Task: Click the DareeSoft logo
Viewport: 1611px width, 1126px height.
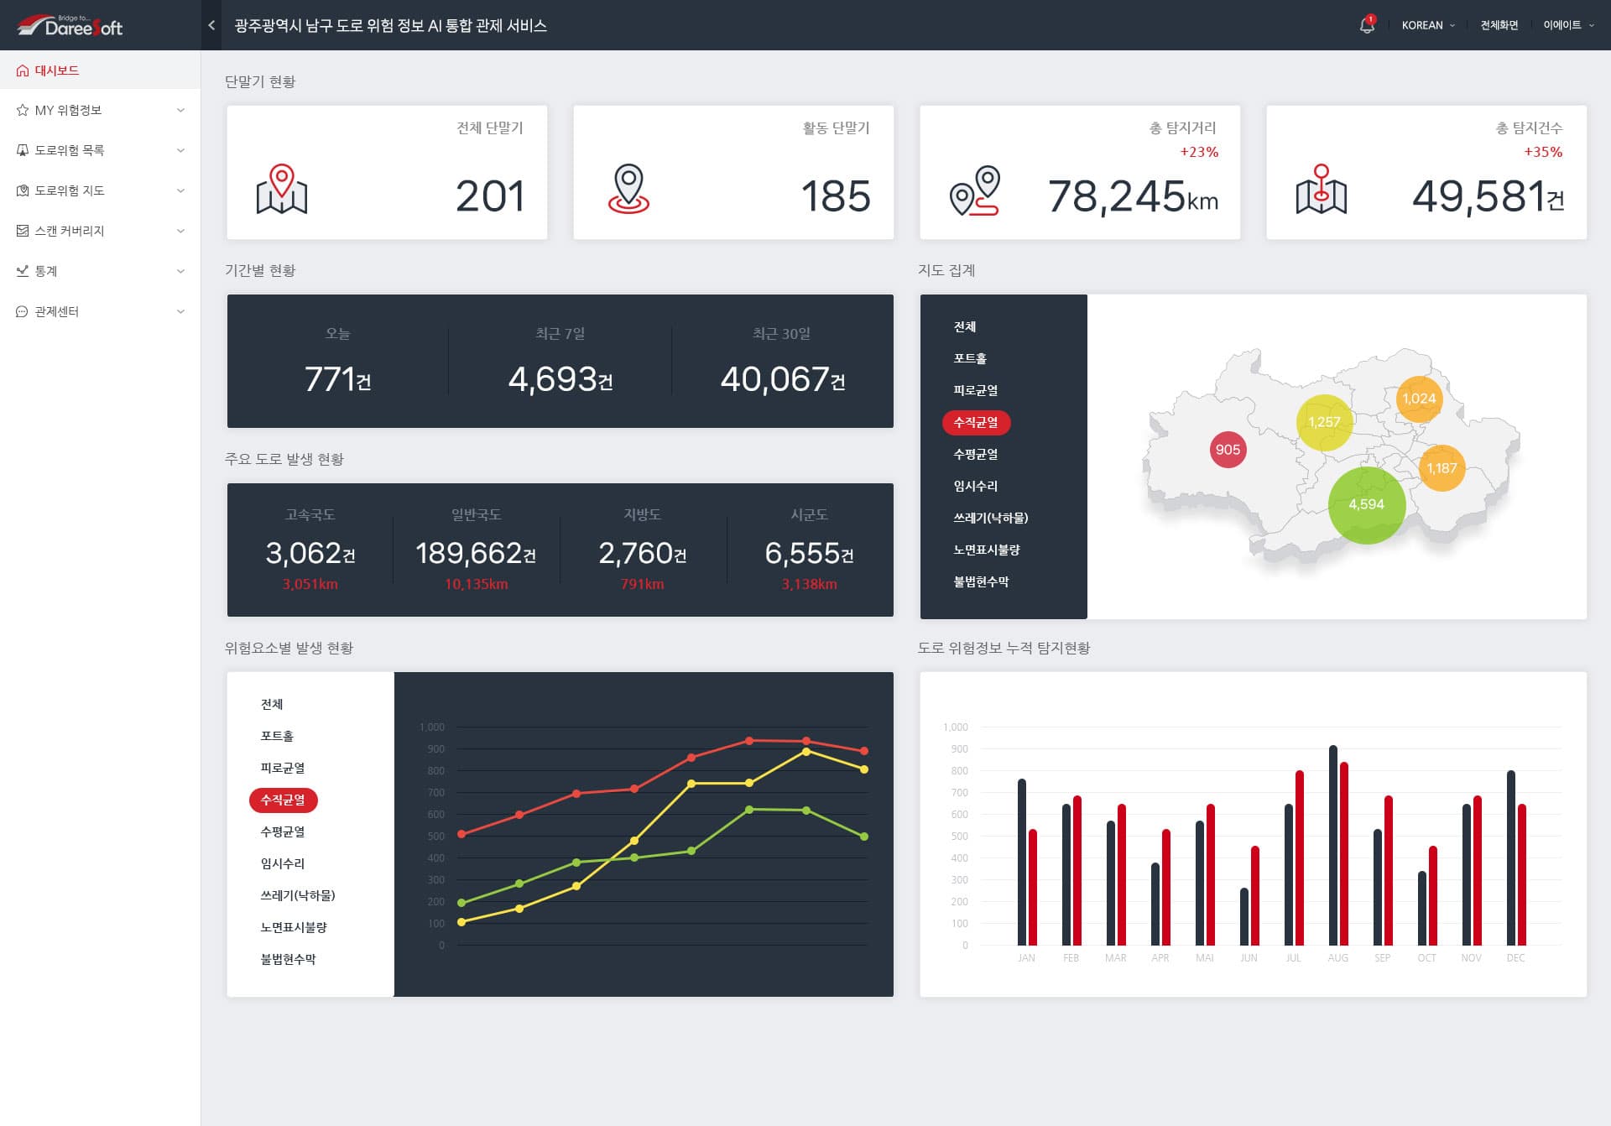Action: [70, 26]
